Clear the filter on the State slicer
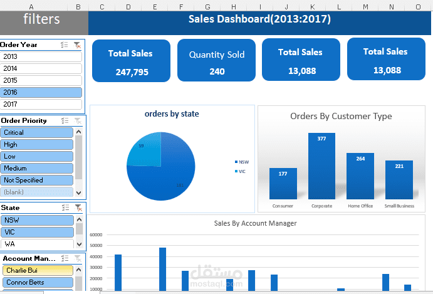 (x=77, y=207)
